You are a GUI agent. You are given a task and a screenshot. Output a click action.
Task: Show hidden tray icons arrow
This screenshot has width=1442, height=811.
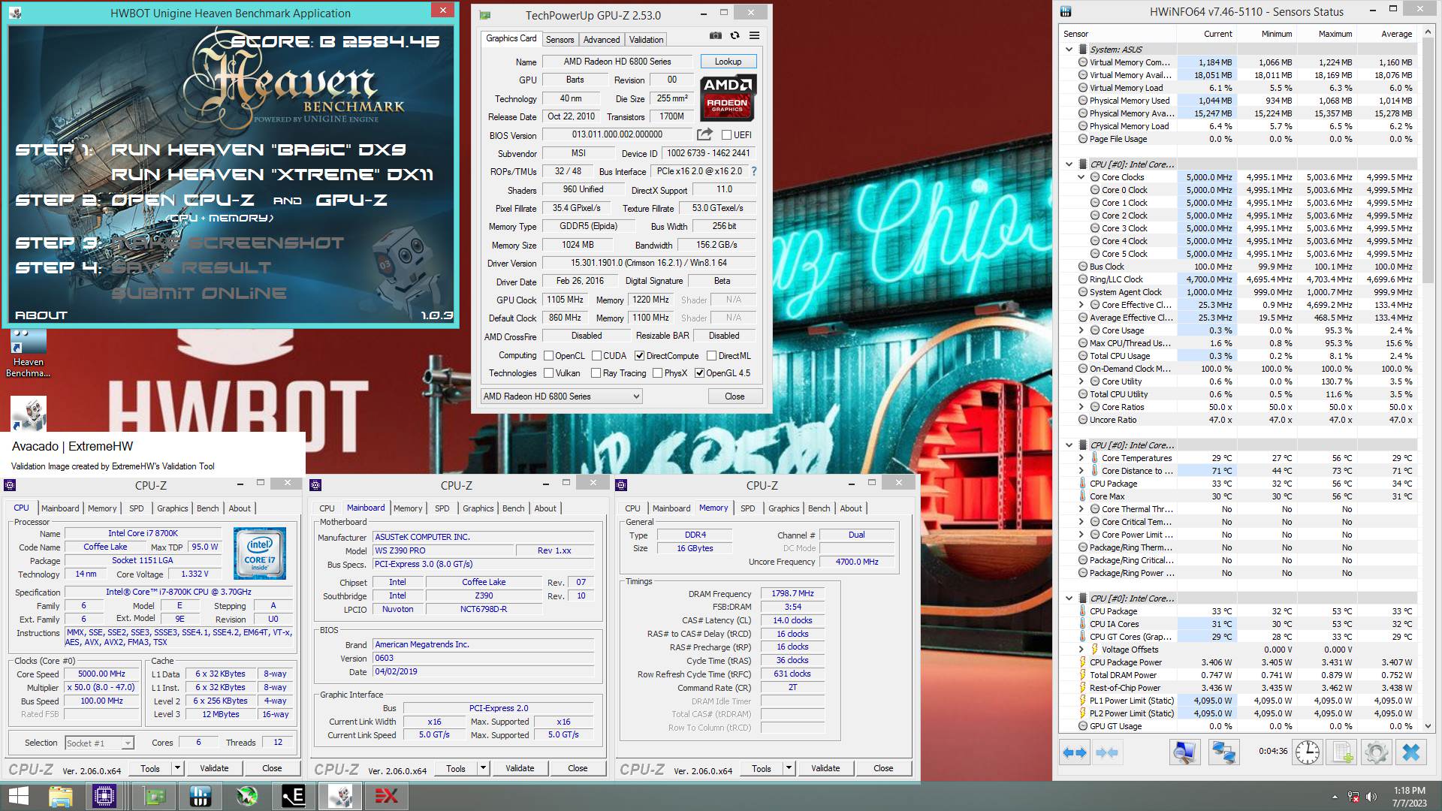point(1335,797)
